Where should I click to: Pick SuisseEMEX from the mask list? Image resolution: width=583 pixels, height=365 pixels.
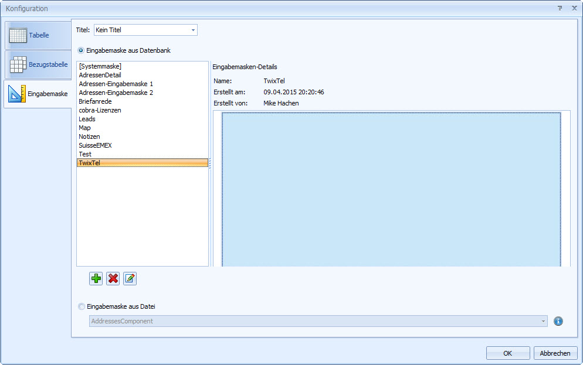click(95, 145)
